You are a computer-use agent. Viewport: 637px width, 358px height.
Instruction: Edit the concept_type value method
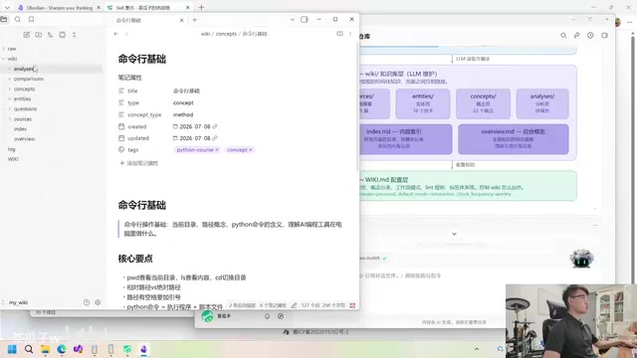[x=183, y=115]
